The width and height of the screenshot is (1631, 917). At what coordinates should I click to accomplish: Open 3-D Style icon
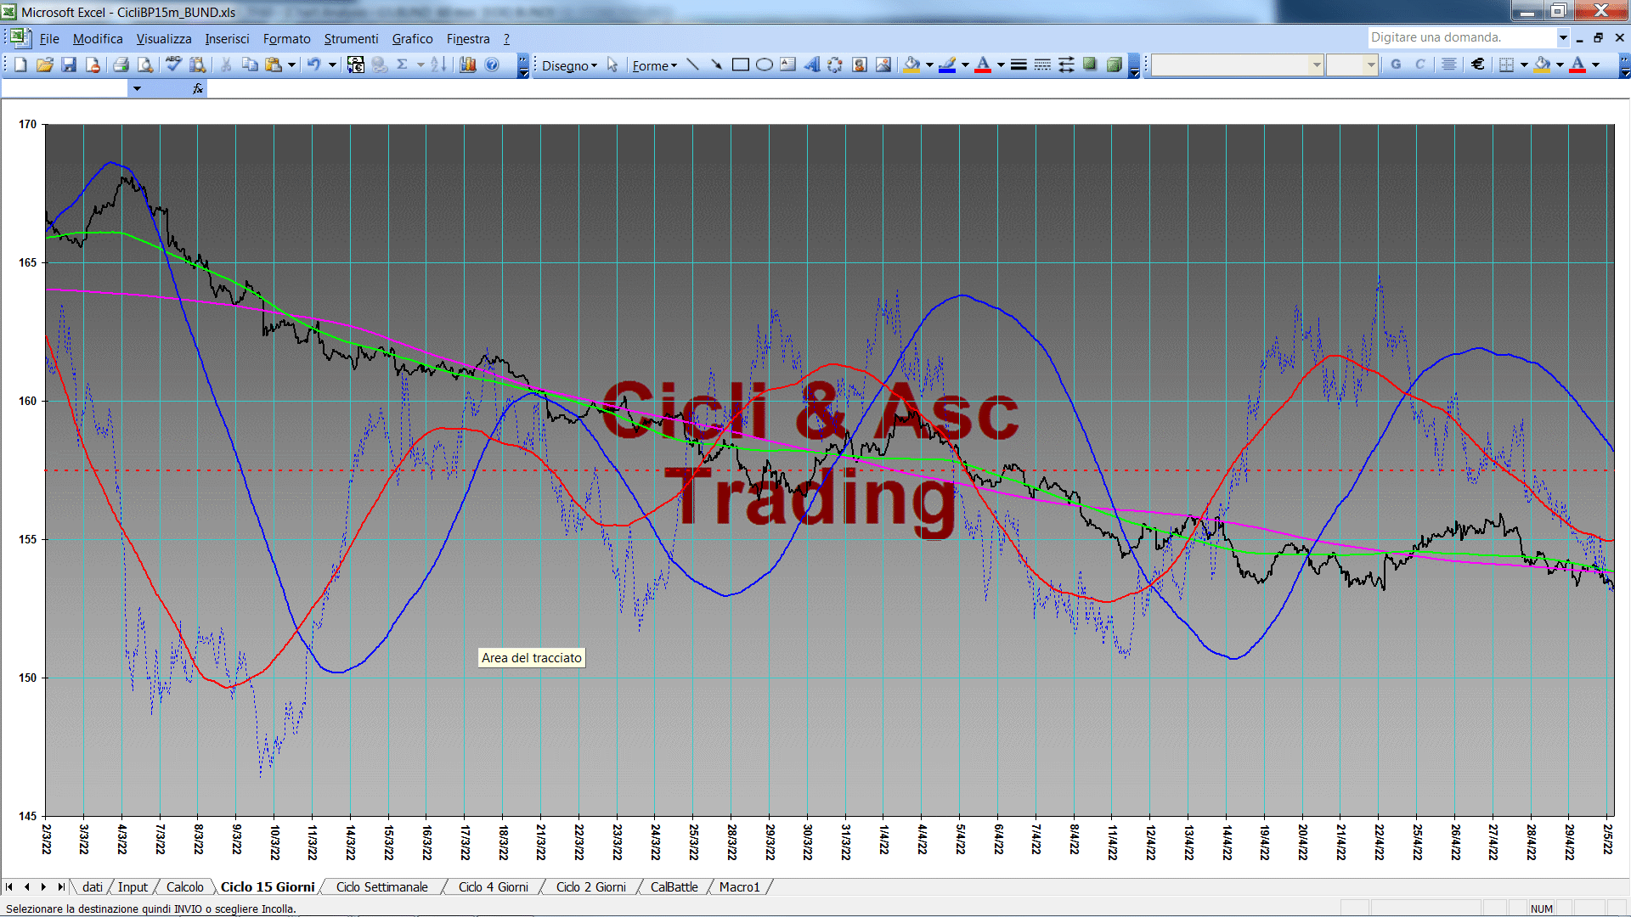(x=1114, y=65)
